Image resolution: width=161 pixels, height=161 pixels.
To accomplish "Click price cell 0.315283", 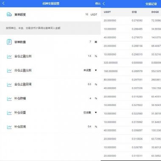I will [137, 97].
